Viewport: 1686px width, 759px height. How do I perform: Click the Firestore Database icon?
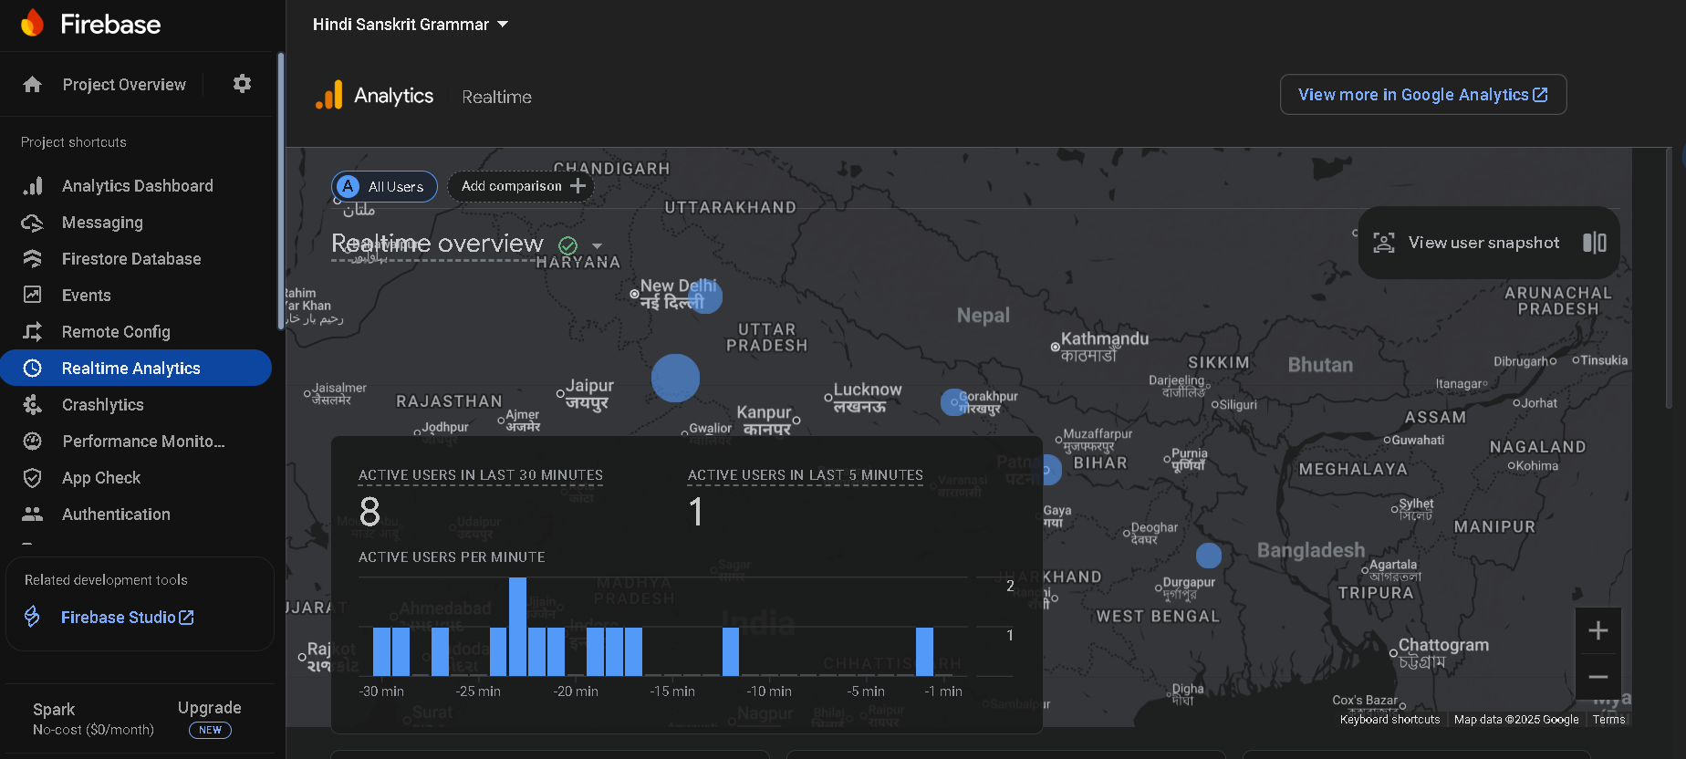[33, 259]
